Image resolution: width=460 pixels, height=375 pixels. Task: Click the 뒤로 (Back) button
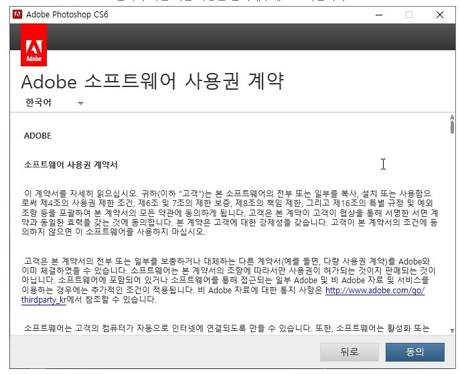(350, 352)
